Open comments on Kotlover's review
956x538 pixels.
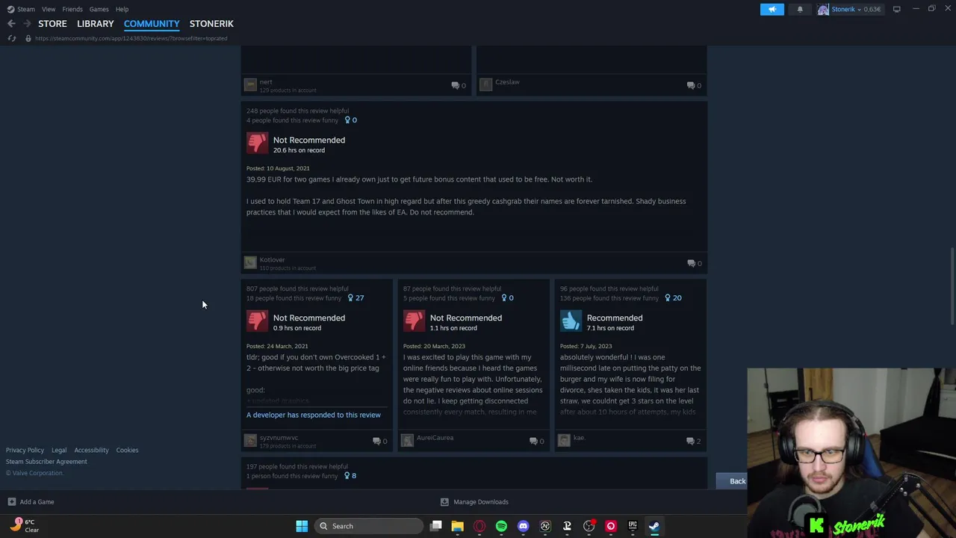pyautogui.click(x=694, y=263)
